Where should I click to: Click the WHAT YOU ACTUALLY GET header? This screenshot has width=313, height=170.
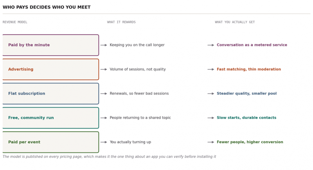tap(235, 22)
